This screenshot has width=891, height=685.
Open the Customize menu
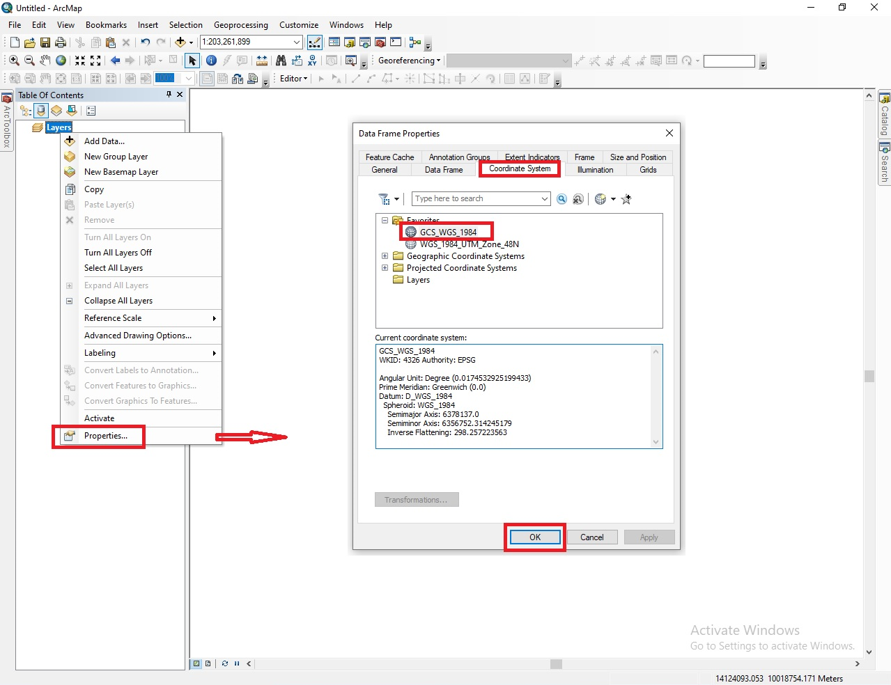tap(299, 25)
